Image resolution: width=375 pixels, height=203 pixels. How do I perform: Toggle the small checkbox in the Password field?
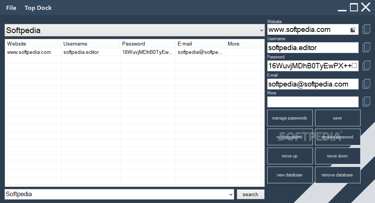355,66
